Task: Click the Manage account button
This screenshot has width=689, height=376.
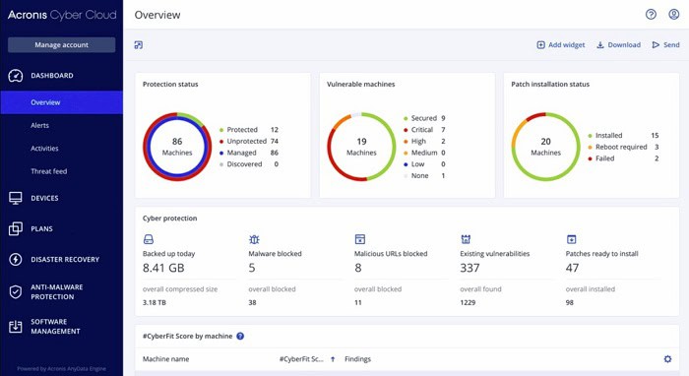Action: pos(61,45)
